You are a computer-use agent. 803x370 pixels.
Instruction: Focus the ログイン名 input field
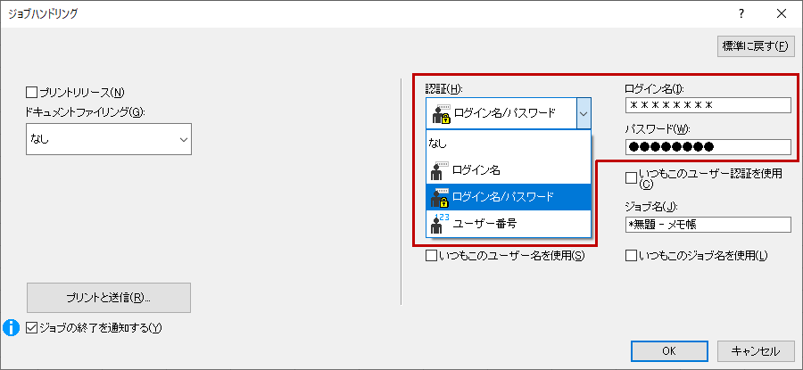click(x=708, y=105)
